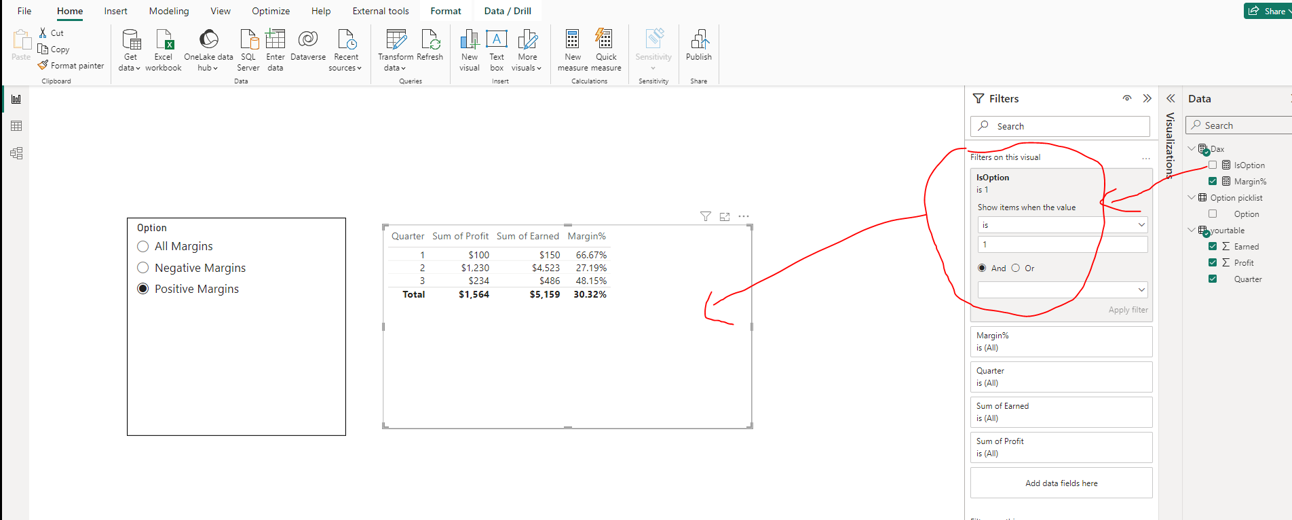Open OneLake data hub
Screen dimensions: 1292x520
208,50
